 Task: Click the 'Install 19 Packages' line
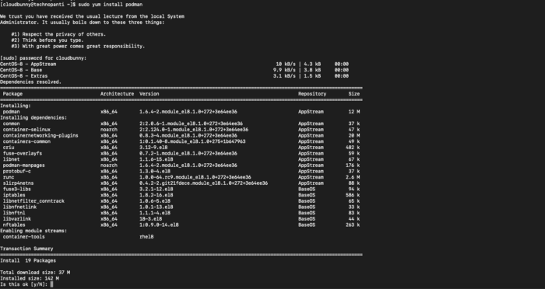click(28, 260)
